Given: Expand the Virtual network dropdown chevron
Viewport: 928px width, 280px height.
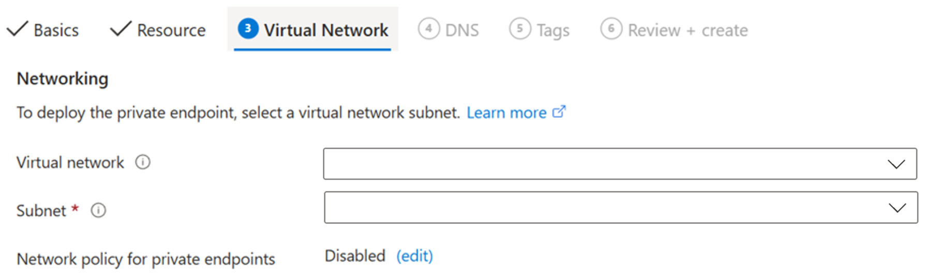Looking at the screenshot, I should (896, 164).
